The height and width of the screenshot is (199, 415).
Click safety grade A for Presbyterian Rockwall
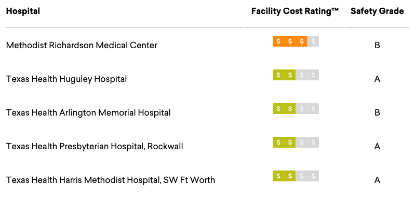click(377, 146)
